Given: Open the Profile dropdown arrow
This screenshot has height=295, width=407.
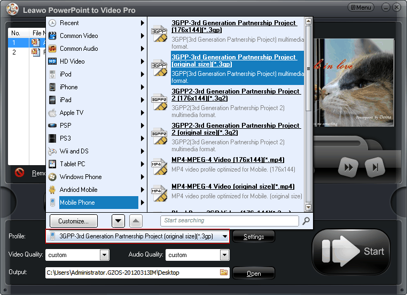Looking at the screenshot, I should (x=225, y=237).
